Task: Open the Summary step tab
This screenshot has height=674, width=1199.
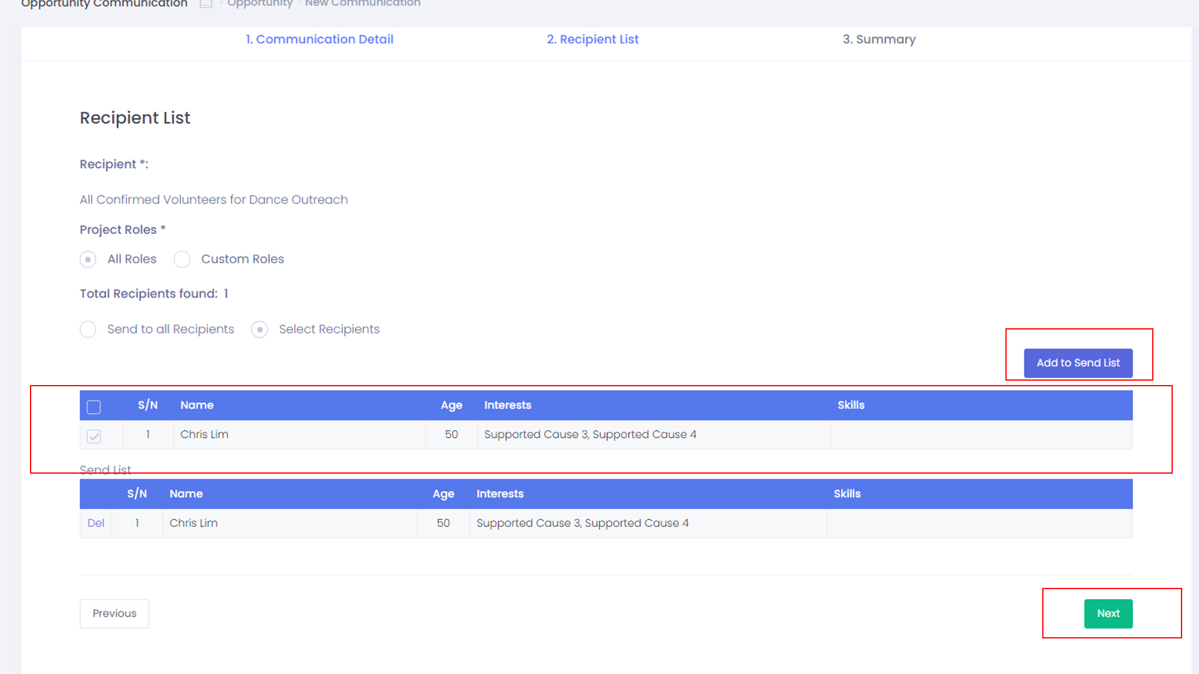Action: click(879, 39)
